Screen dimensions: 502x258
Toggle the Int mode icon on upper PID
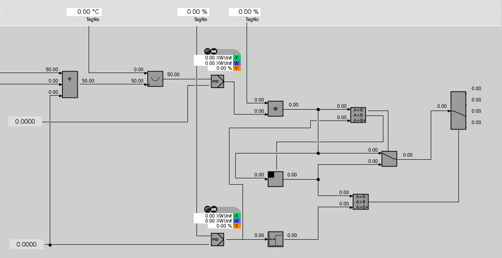pos(214,52)
